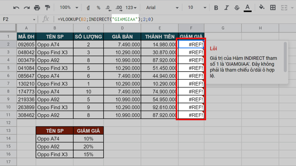Click GIẢM GIÁ header of lookup table
The image size is (296, 166).
[x=88, y=131]
